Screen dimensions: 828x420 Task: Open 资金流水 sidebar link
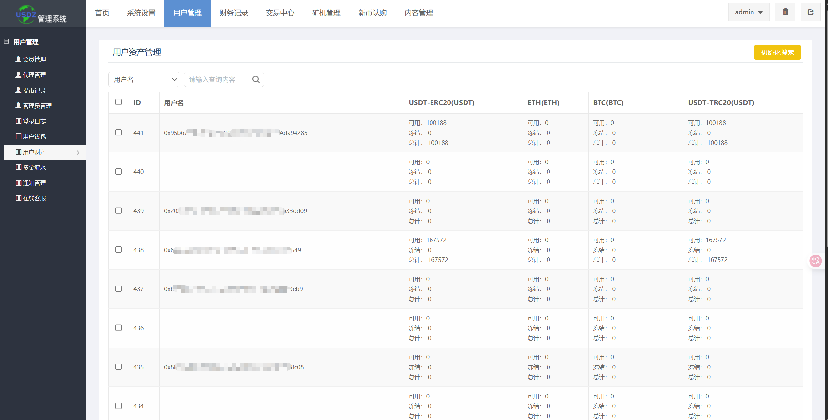(34, 167)
